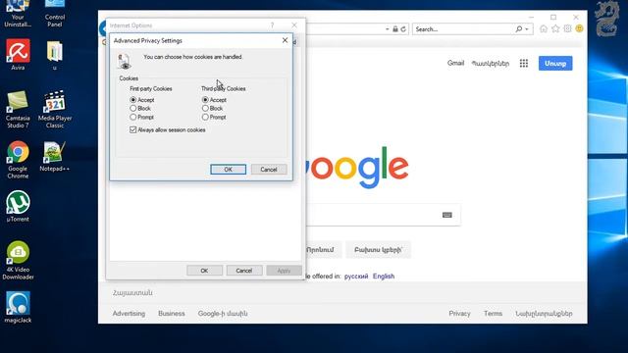Click the Internet Options help question mark

(272, 25)
